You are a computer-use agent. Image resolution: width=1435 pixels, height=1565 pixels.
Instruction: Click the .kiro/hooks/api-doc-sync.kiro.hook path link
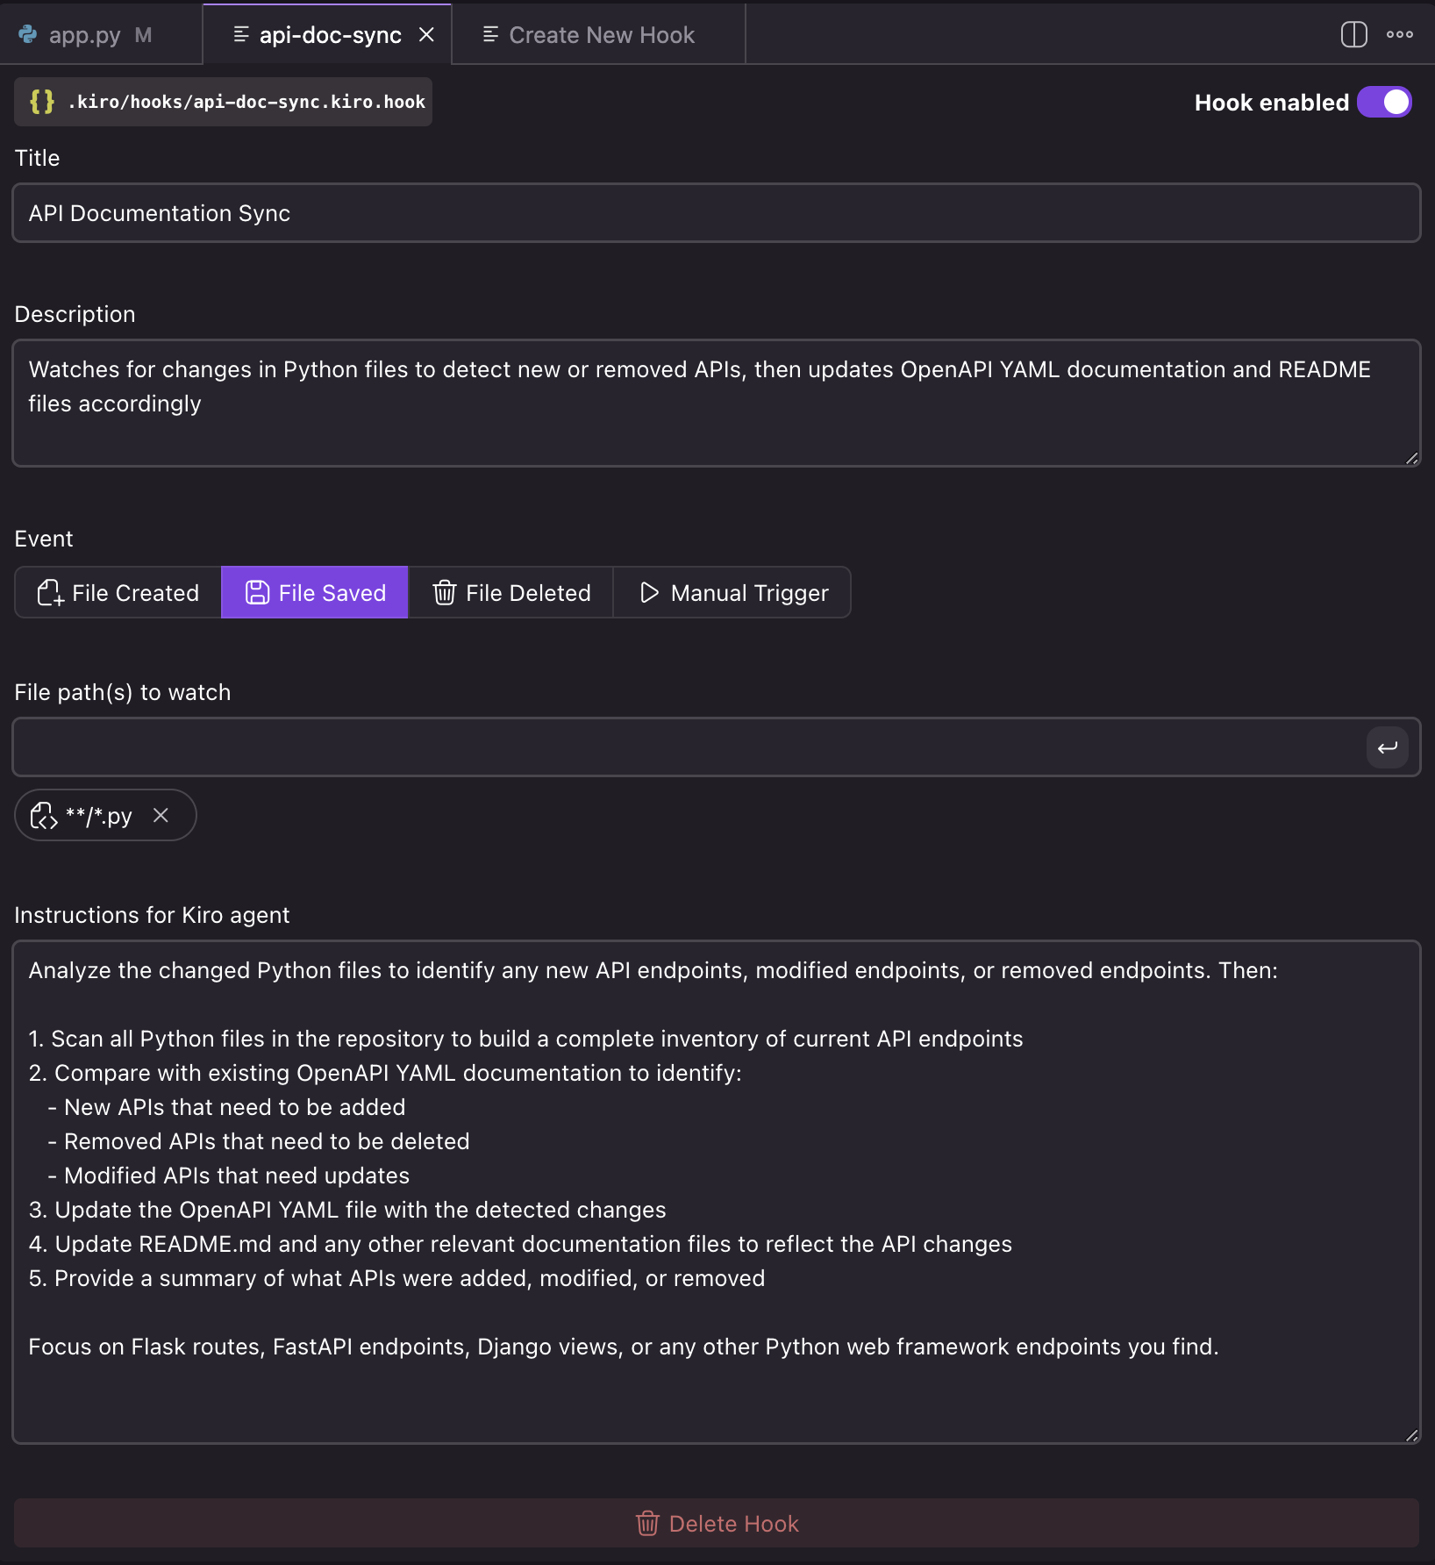tap(246, 102)
